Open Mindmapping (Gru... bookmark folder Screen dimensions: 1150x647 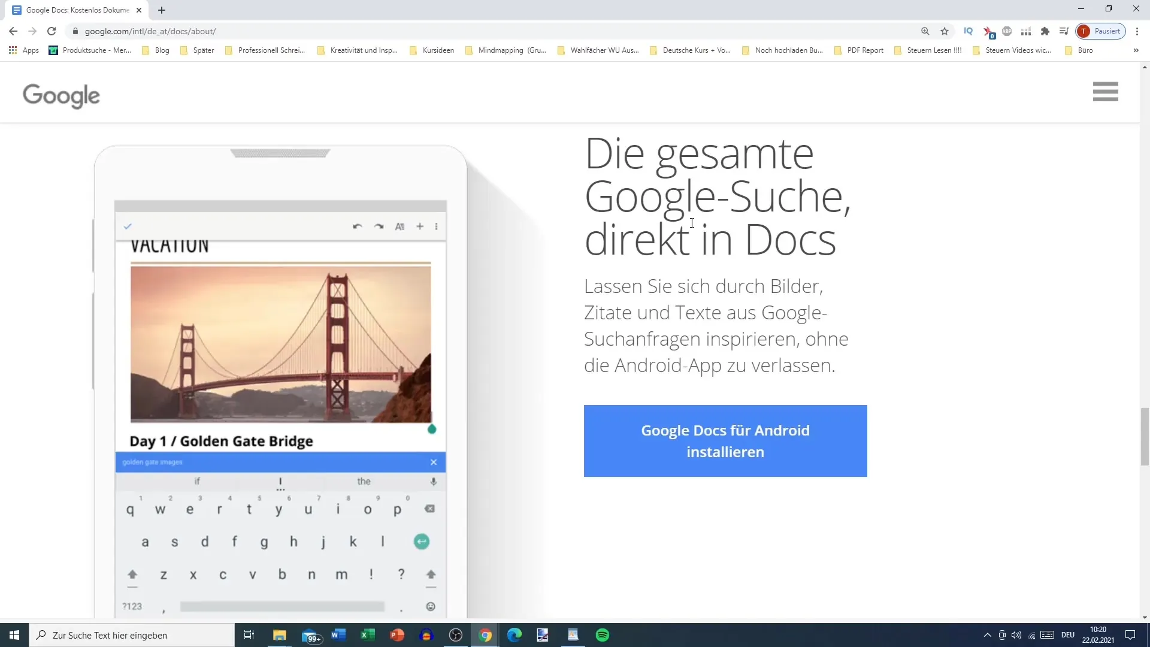(x=506, y=50)
